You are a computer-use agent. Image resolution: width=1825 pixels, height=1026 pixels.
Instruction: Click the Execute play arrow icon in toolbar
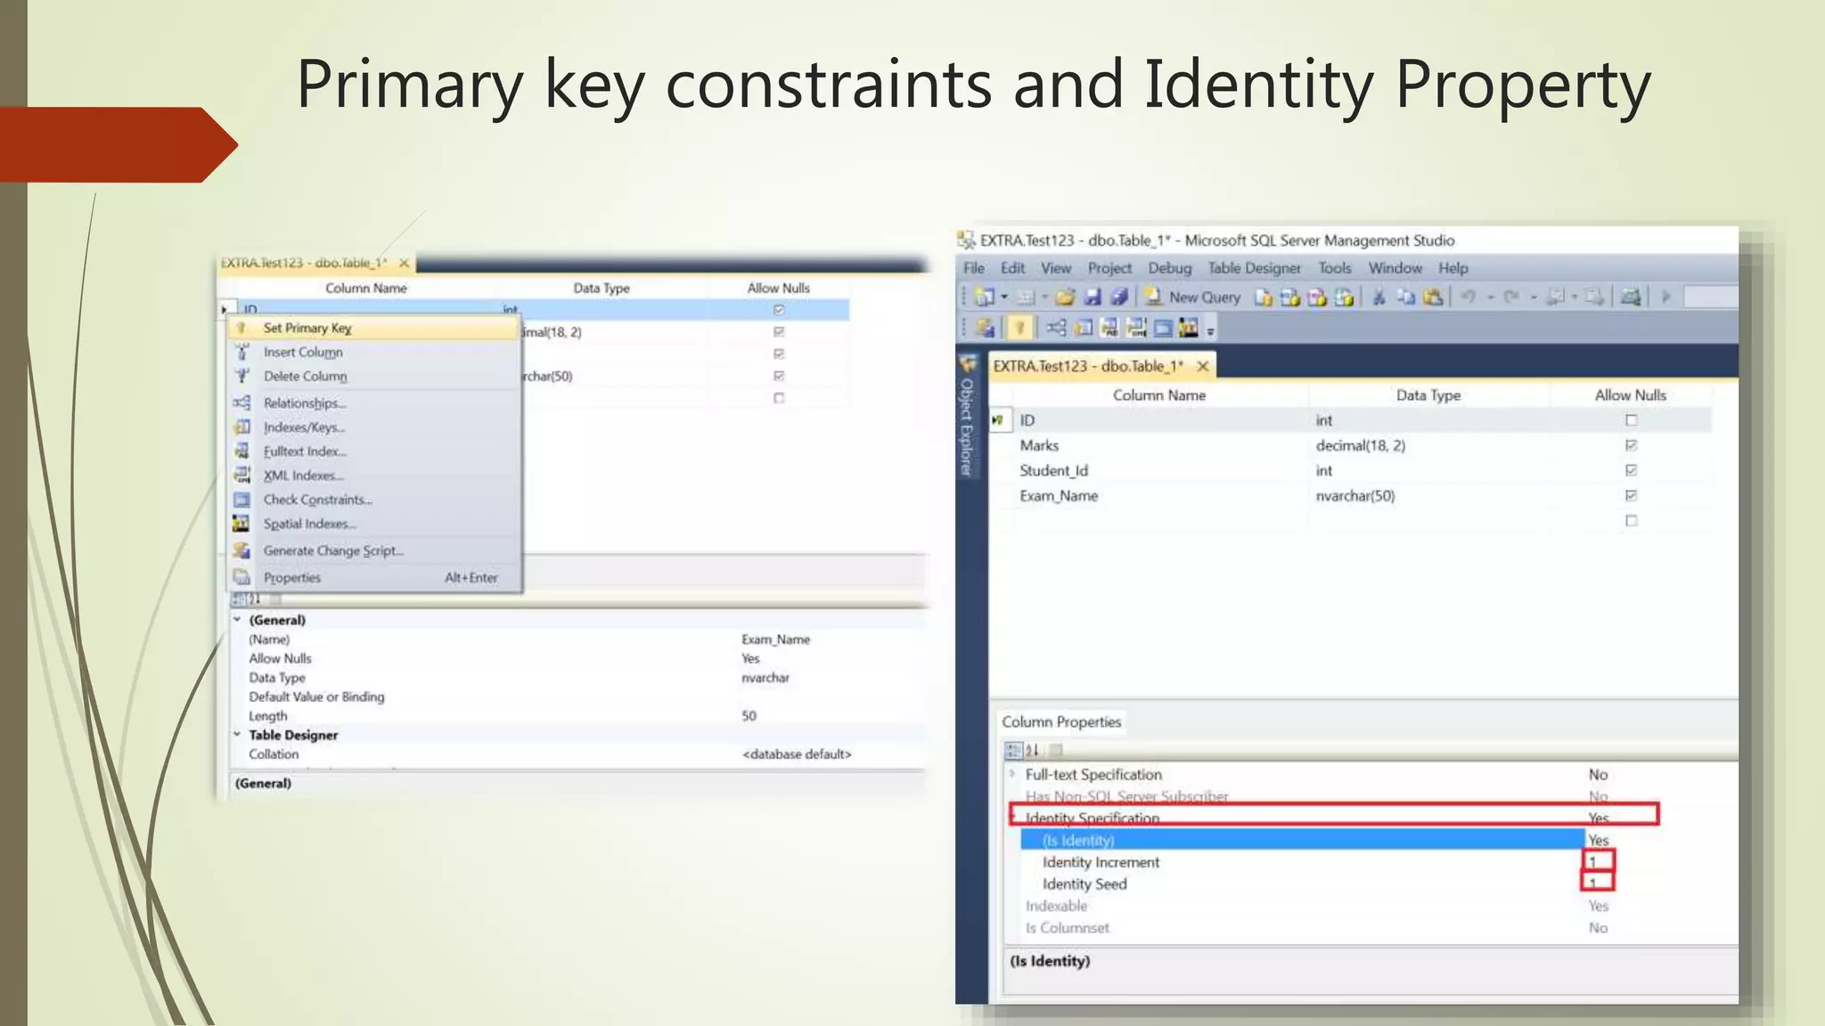click(x=1665, y=297)
